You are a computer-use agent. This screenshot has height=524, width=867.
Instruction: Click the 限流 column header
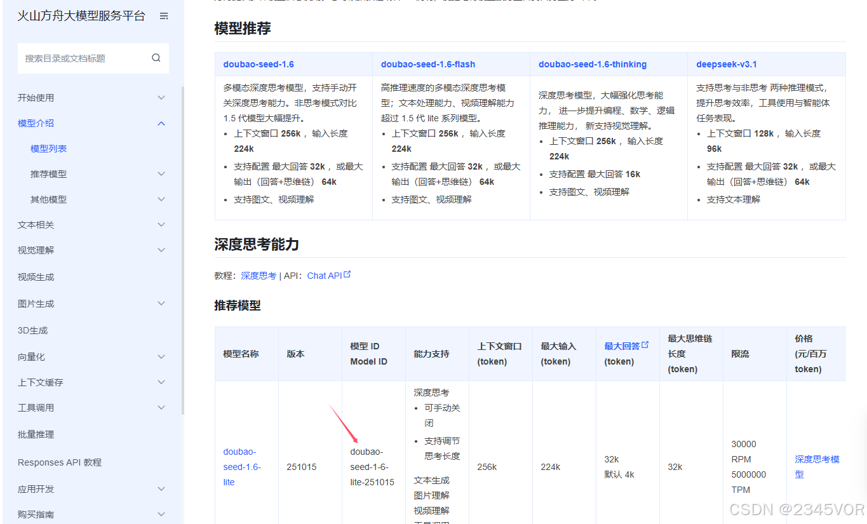[740, 354]
